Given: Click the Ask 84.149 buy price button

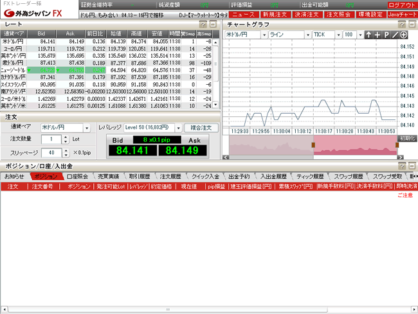Looking at the screenshot, I should [183, 150].
